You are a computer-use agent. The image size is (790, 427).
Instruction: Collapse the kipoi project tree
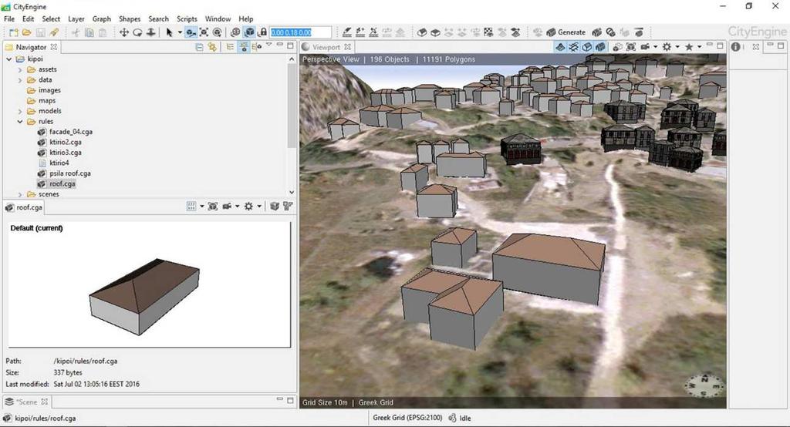9,59
